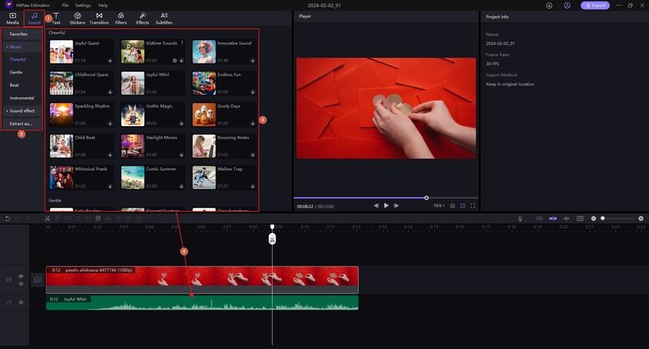
Task: Go to the Transition tab
Action: pyautogui.click(x=99, y=18)
